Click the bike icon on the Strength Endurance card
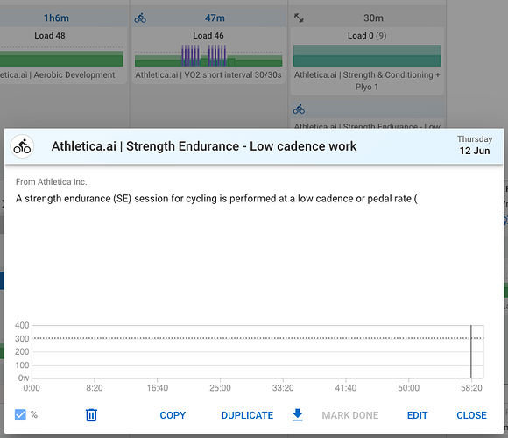Screen dimensions: 508x438 point(299,109)
